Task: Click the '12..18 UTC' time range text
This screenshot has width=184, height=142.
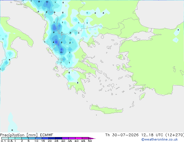Action: 152,135
